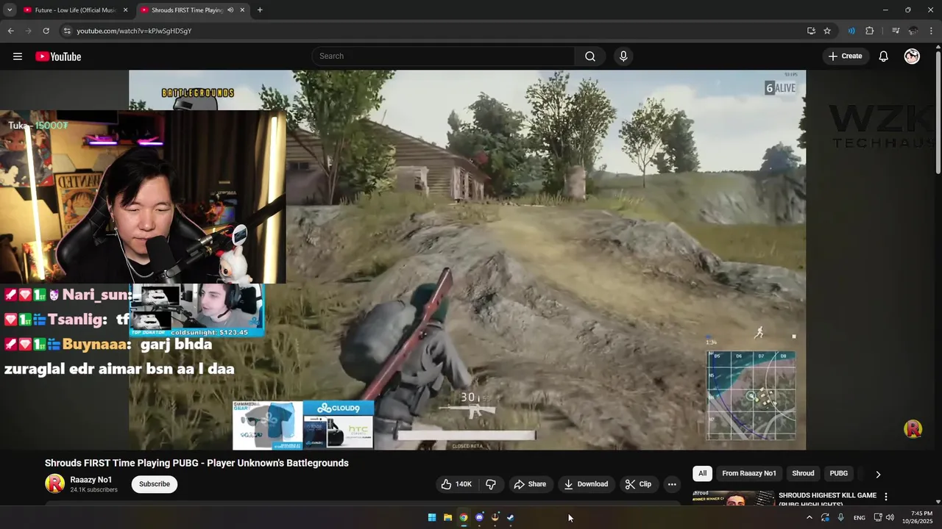
Task: Like the video with thumbs-up 140K
Action: 456,484
